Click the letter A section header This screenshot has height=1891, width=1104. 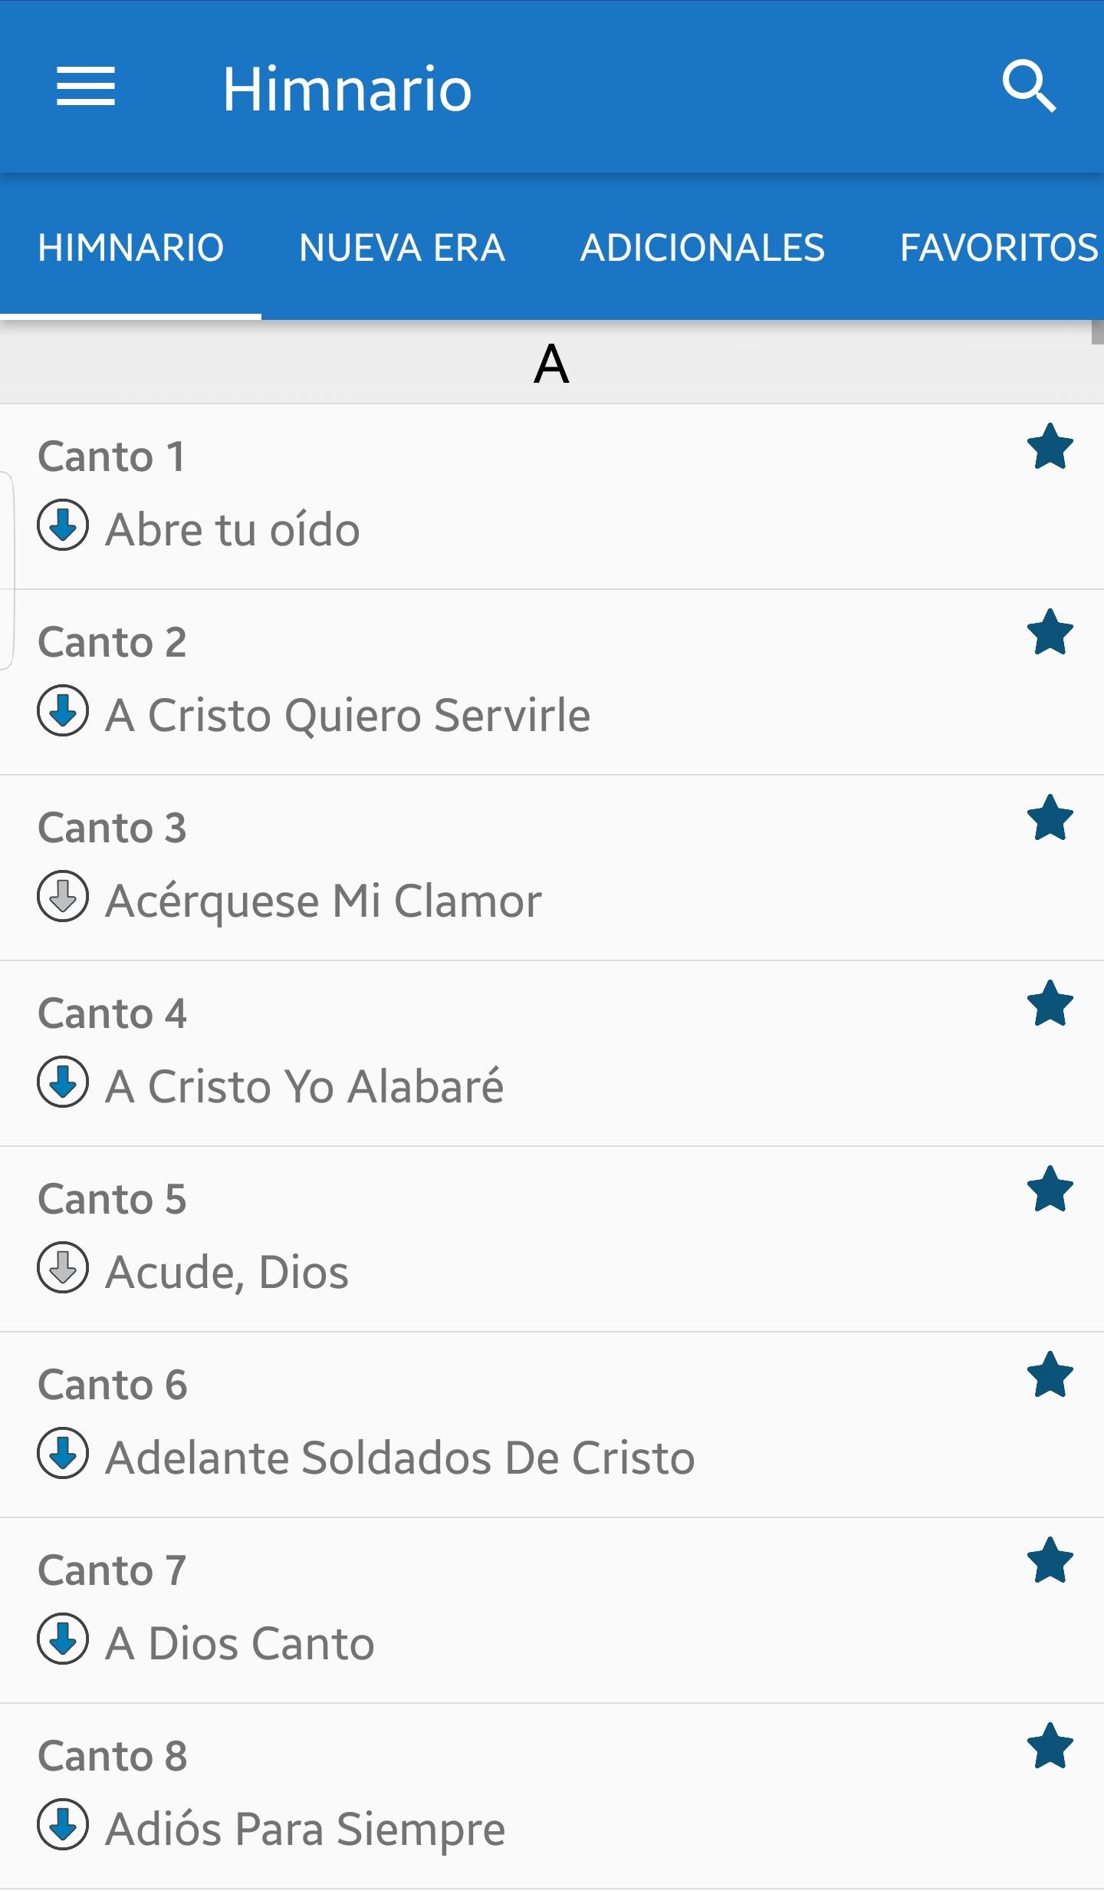(x=550, y=364)
